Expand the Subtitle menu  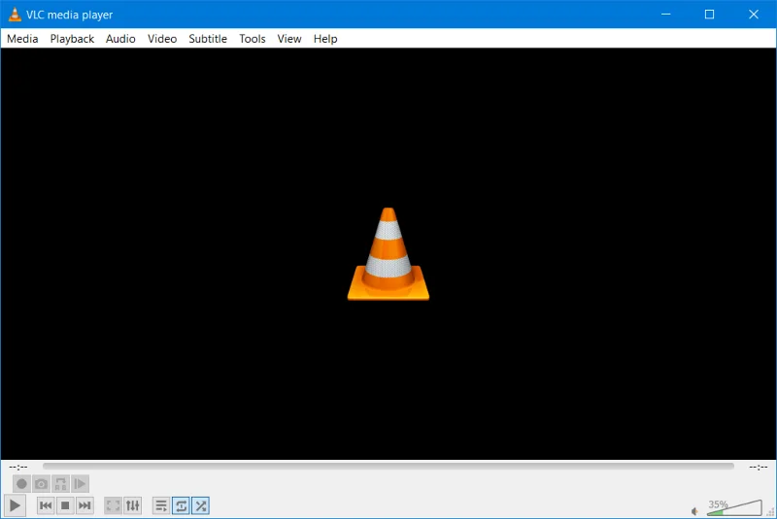pos(208,39)
